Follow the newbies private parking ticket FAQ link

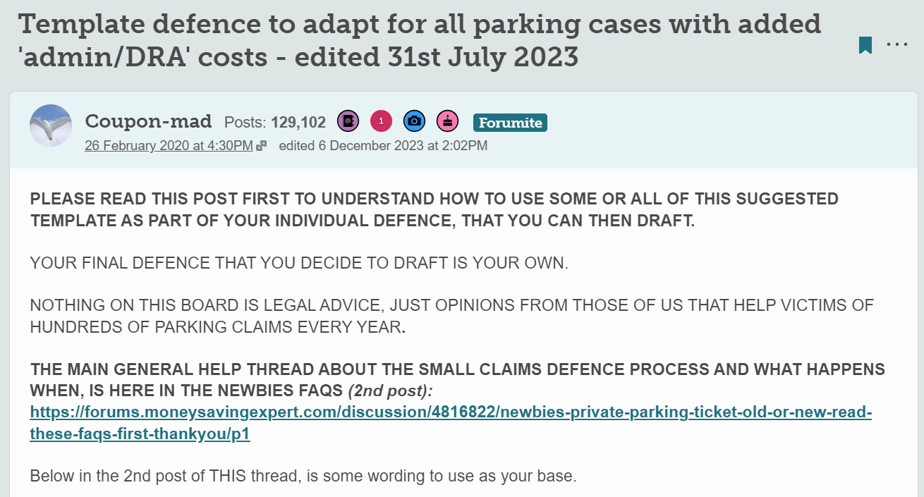point(451,423)
